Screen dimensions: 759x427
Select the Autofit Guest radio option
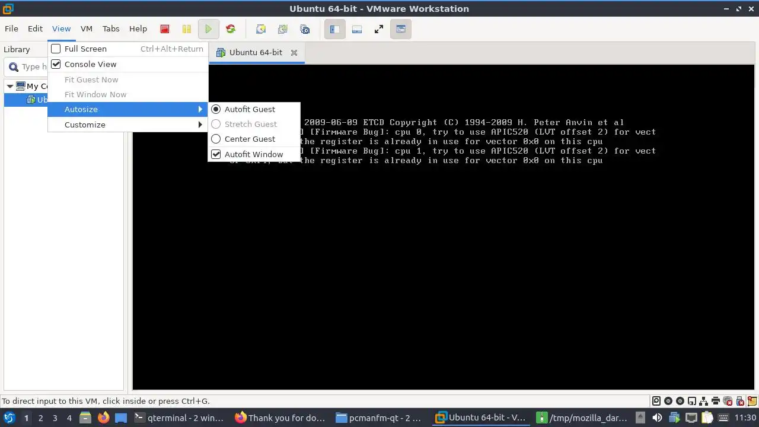216,109
